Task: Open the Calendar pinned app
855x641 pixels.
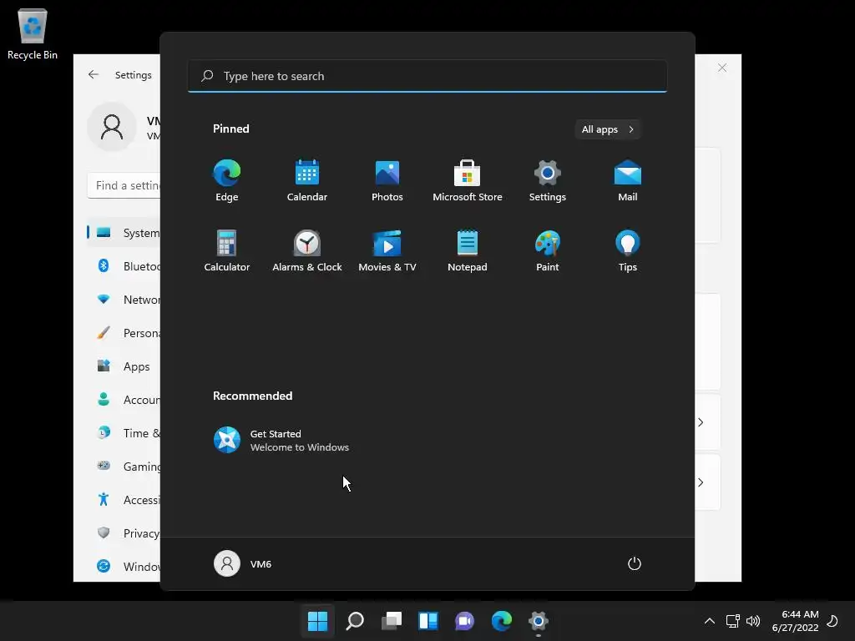Action: [307, 180]
